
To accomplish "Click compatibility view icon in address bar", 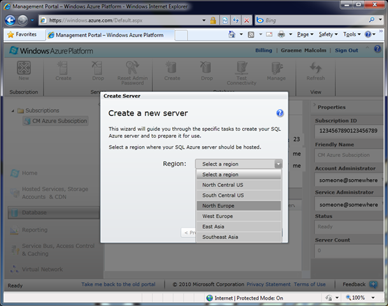I will tap(225, 20).
